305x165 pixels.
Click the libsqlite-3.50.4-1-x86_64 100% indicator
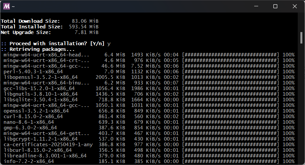coord(289,100)
